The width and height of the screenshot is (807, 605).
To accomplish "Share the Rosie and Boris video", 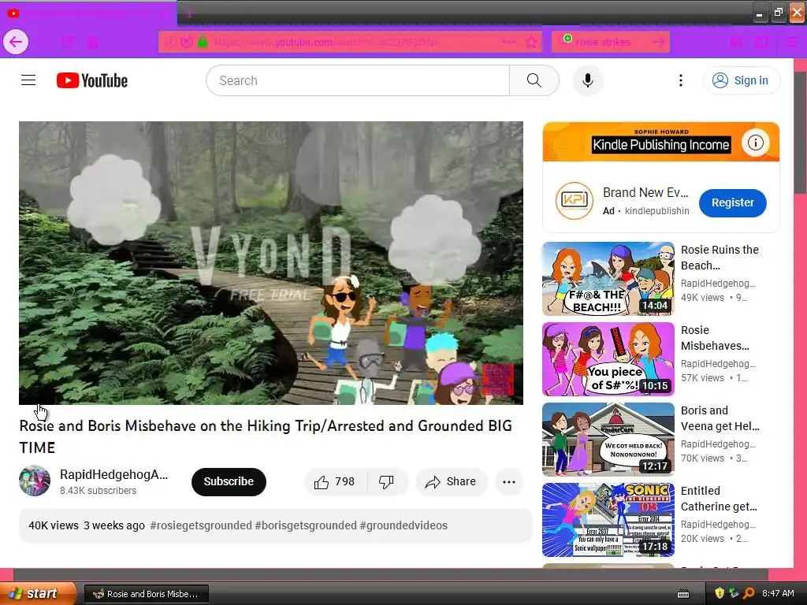I will [451, 481].
